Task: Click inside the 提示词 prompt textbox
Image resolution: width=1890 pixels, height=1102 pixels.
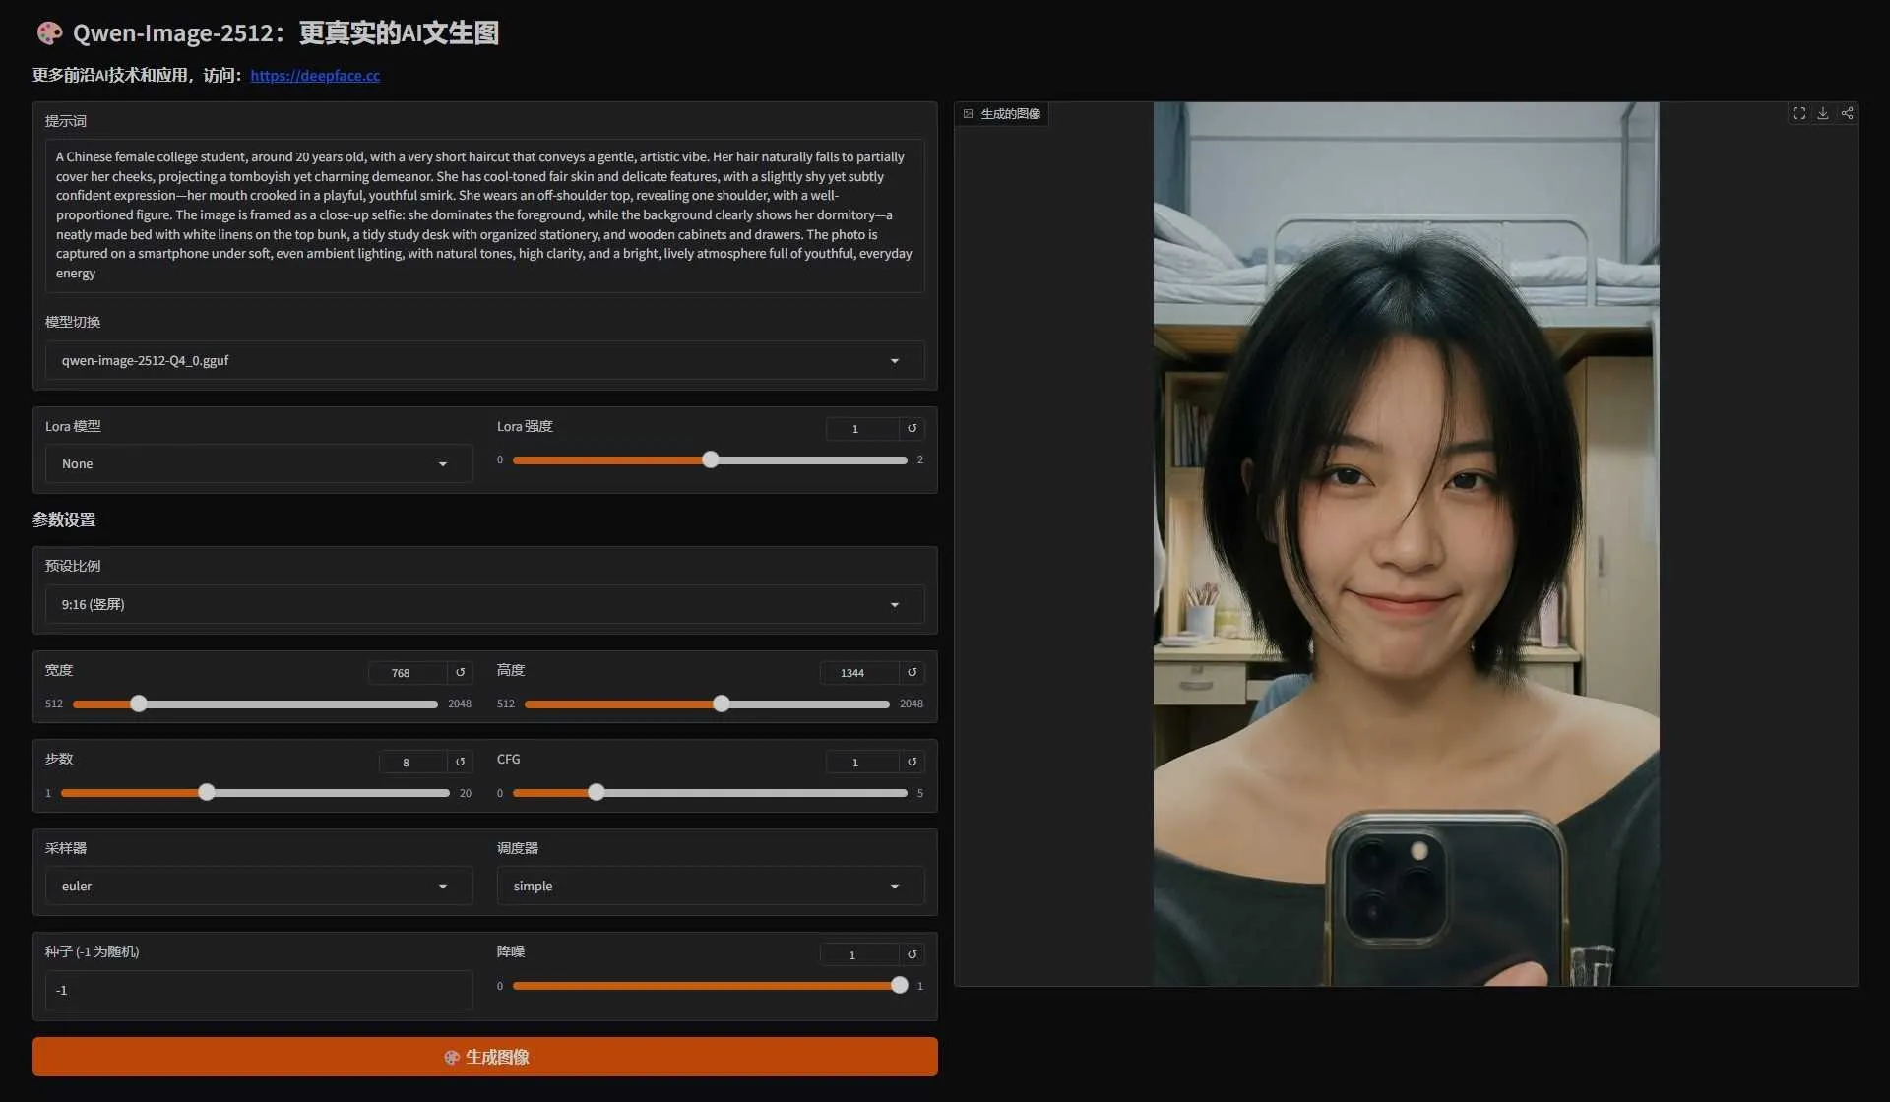Action: [484, 214]
